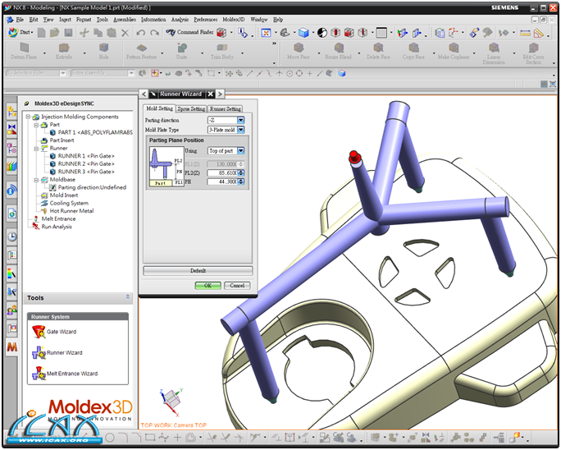Collapse the Runner tree node
This screenshot has width=561, height=450.
pyautogui.click(x=36, y=149)
